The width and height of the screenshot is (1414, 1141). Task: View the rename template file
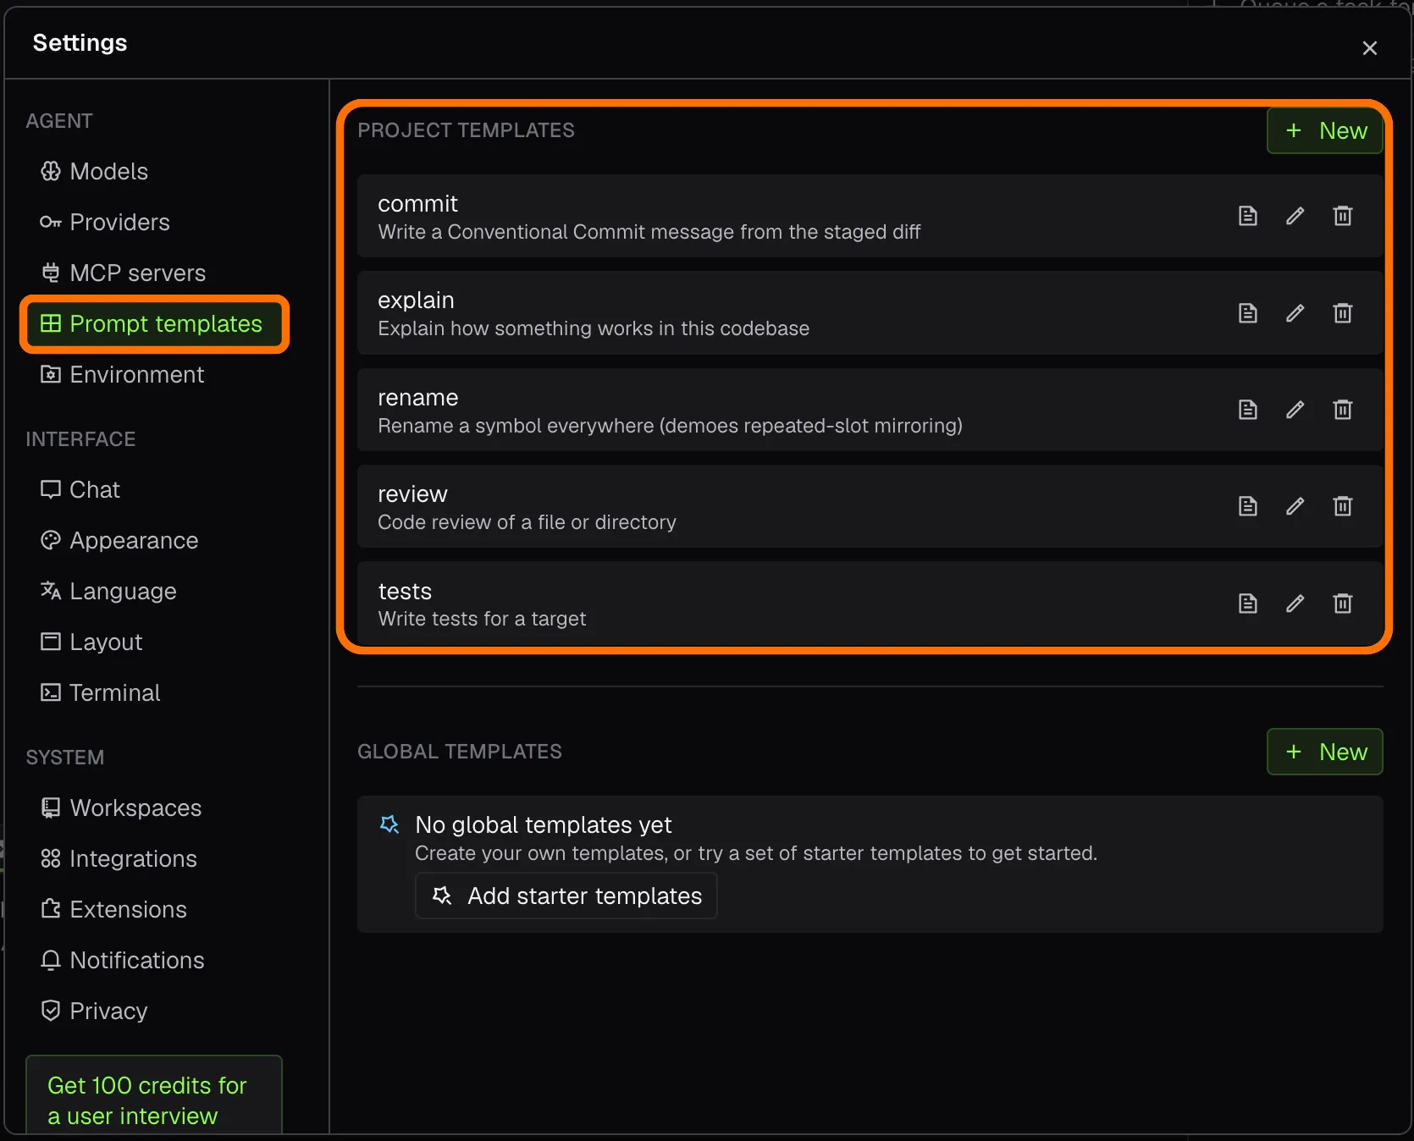(x=1247, y=410)
